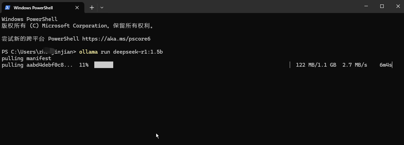Expand the new tab profile dropdown chevron
The width and height of the screenshot is (404, 145).
point(102,8)
